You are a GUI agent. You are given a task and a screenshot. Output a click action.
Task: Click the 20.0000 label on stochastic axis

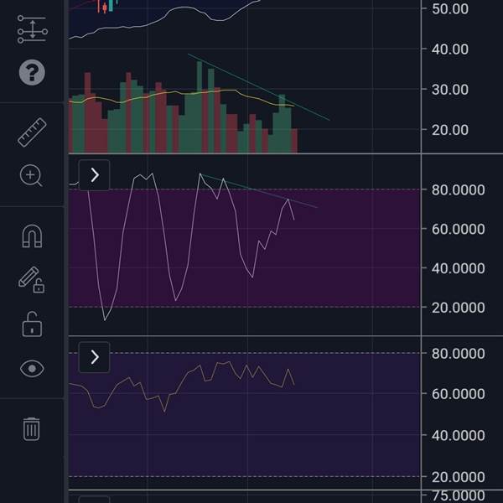point(458,308)
